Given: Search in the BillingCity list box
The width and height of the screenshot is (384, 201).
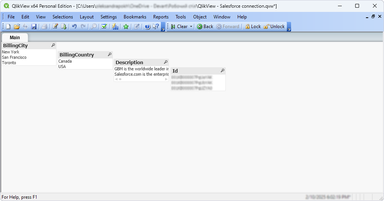Looking at the screenshot, I should (x=53, y=45).
